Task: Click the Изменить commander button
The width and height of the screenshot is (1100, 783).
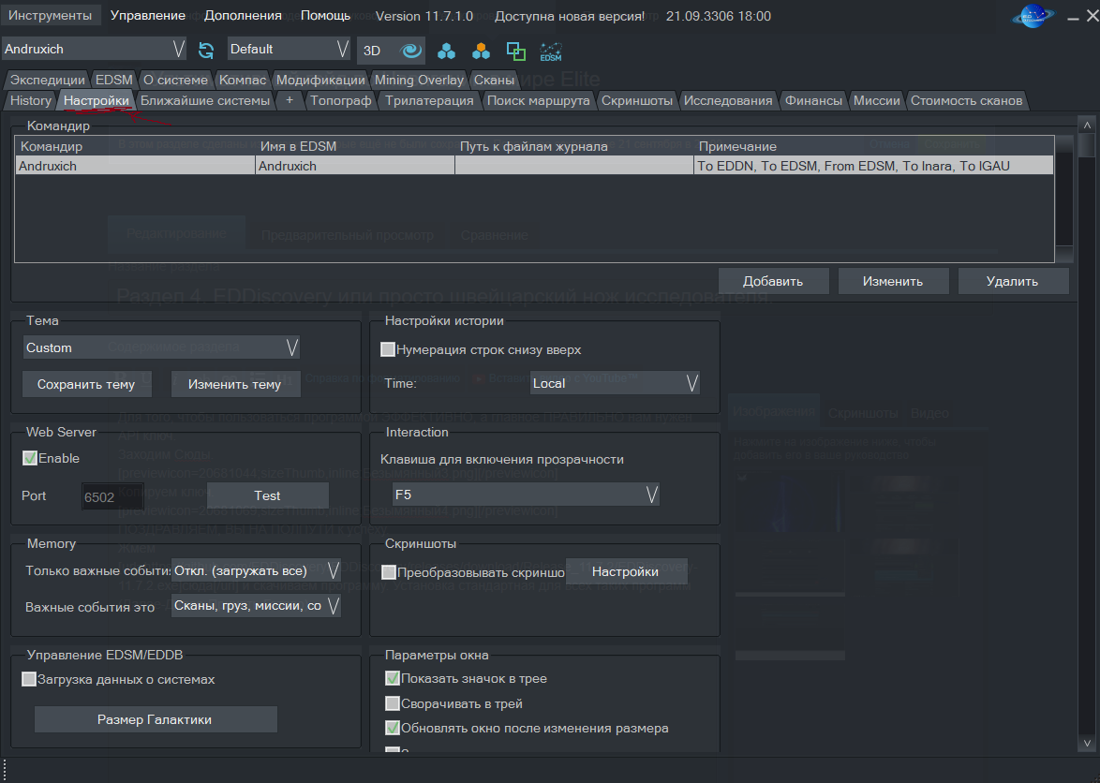Action: click(892, 281)
